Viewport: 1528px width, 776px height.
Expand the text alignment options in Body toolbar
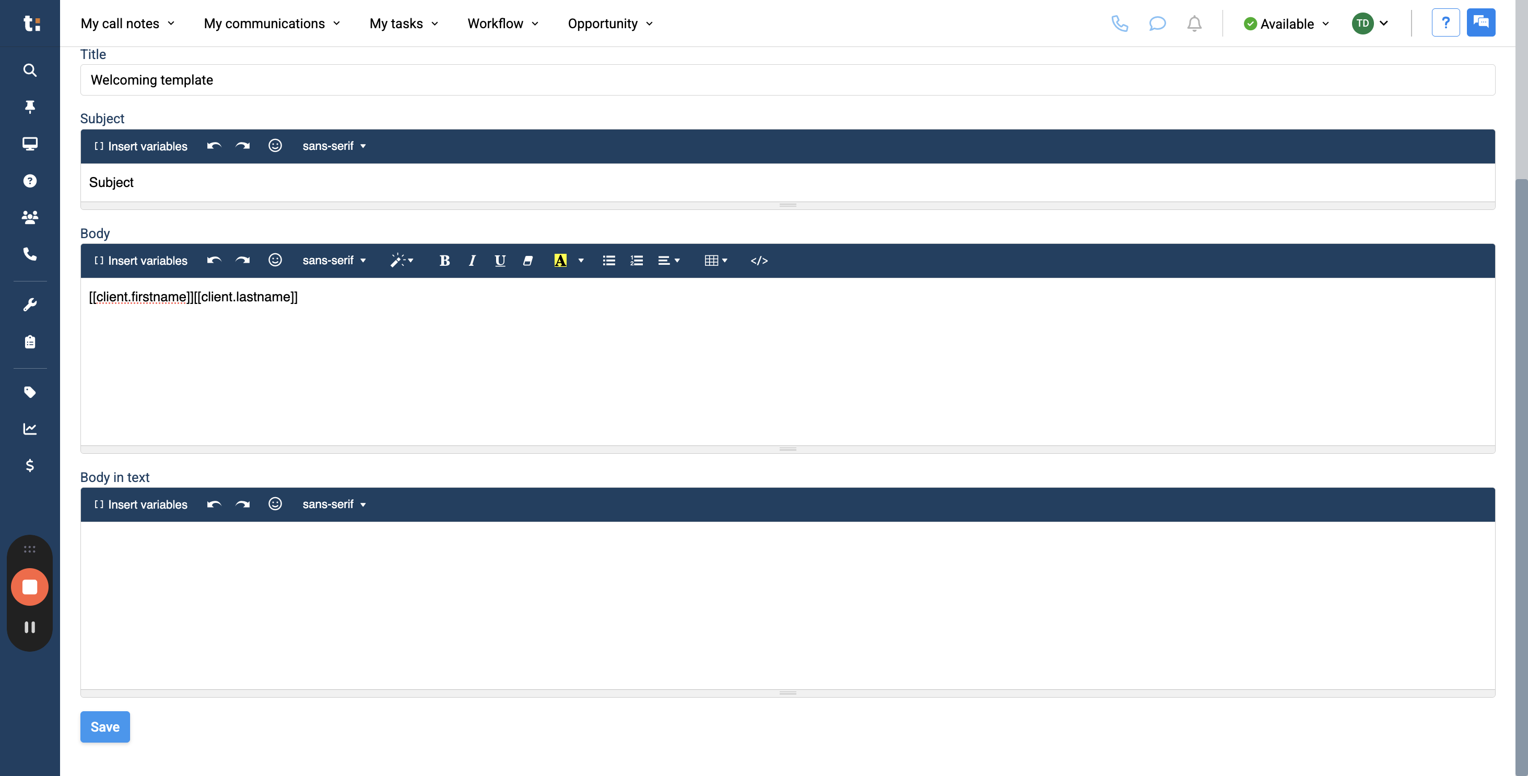click(668, 261)
